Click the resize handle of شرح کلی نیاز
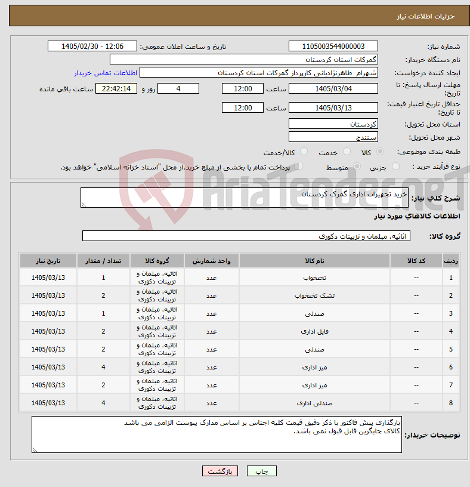 click(x=84, y=204)
